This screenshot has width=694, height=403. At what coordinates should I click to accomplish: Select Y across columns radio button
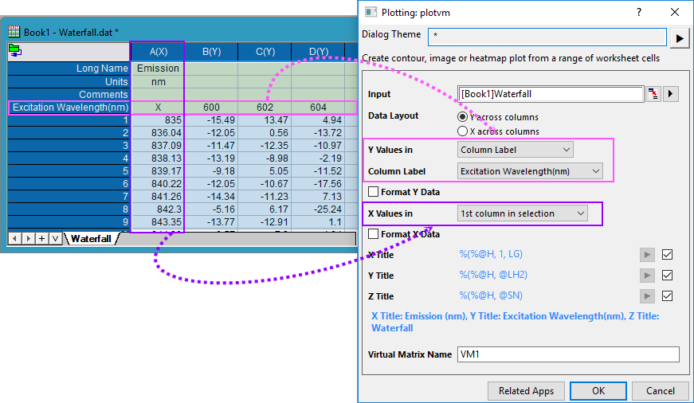coord(462,117)
